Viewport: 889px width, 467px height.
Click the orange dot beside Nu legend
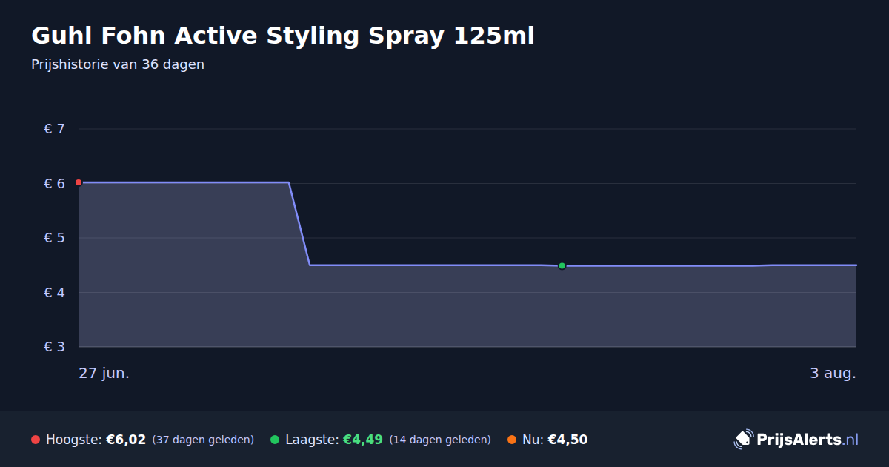click(x=512, y=440)
